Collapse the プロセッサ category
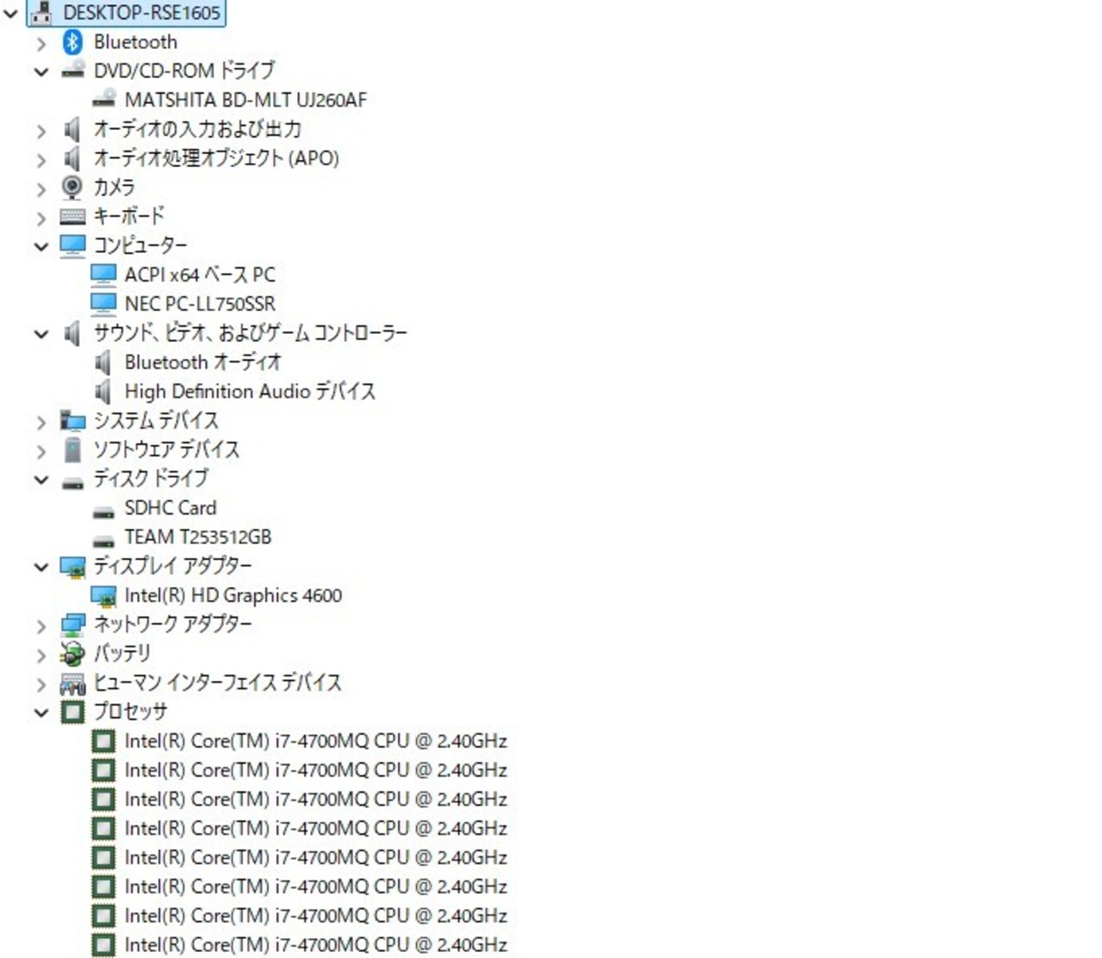This screenshot has height=958, width=1102. coord(41,713)
